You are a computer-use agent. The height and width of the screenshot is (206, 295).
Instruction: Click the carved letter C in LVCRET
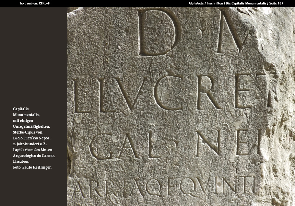tap(167, 93)
